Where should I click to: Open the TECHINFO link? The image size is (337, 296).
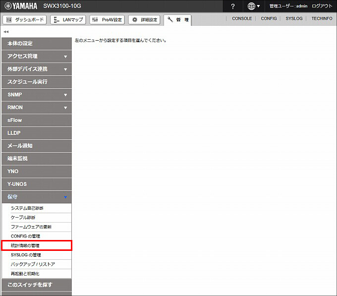click(x=322, y=18)
